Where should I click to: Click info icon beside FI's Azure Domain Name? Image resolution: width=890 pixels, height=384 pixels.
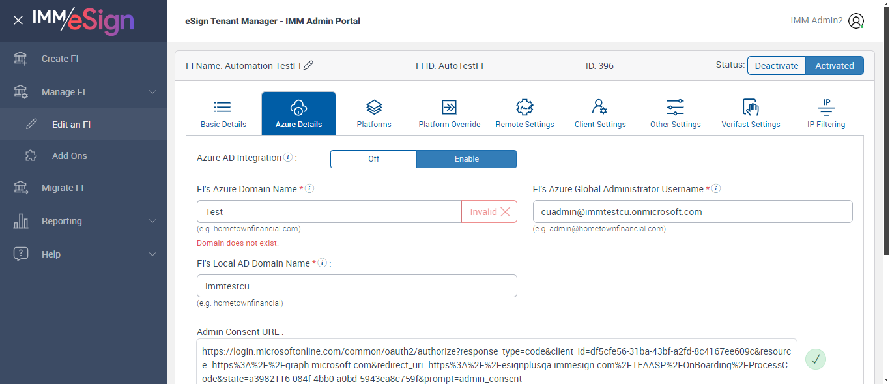pos(309,188)
